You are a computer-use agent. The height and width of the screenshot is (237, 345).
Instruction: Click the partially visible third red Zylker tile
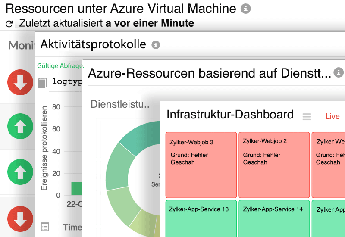[x=328, y=165]
